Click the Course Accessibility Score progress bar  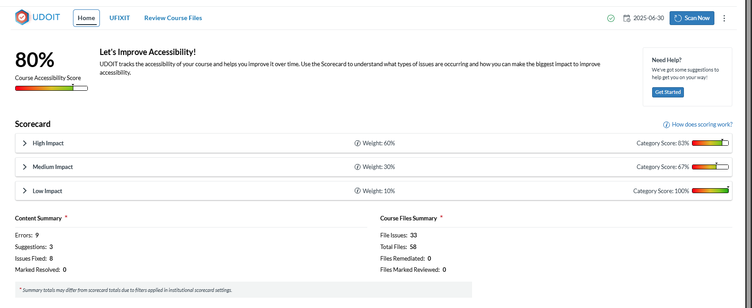(52, 88)
